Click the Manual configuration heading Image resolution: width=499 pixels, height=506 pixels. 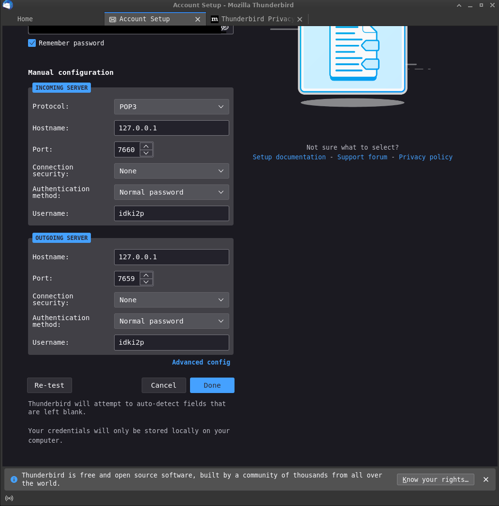point(71,72)
